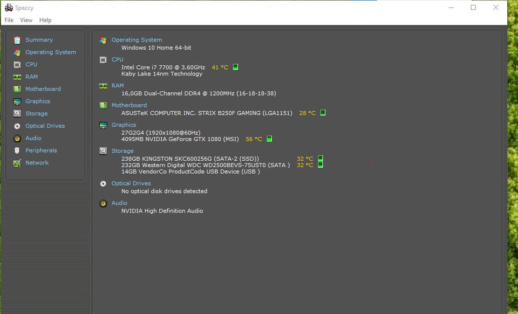Click the CPU heading link in summary
Viewport: 518px width, 314px height.
(x=117, y=59)
